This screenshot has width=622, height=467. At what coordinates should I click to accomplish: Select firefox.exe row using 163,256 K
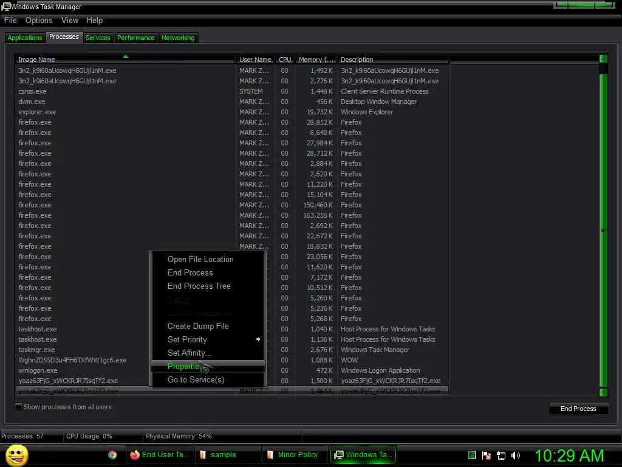pos(231,215)
